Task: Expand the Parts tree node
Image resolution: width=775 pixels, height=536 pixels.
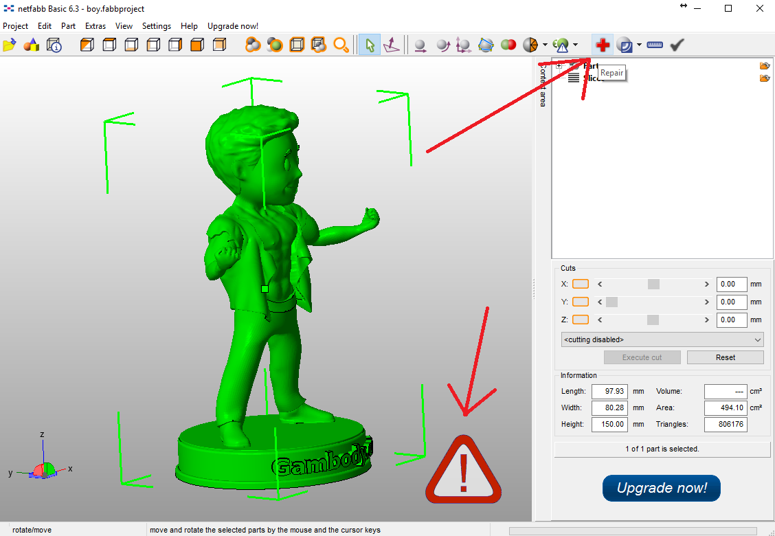Action: coord(559,66)
